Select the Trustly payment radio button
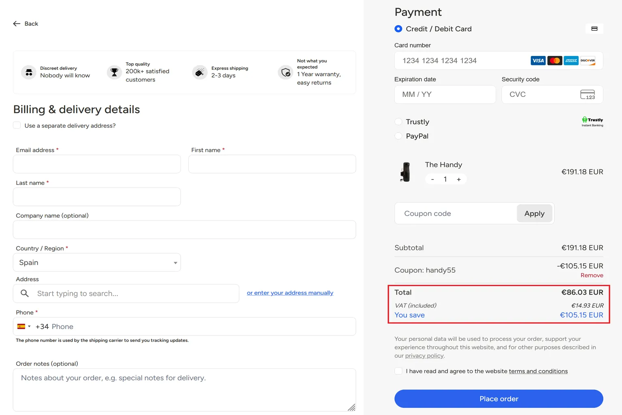This screenshot has height=415, width=622. (x=398, y=122)
